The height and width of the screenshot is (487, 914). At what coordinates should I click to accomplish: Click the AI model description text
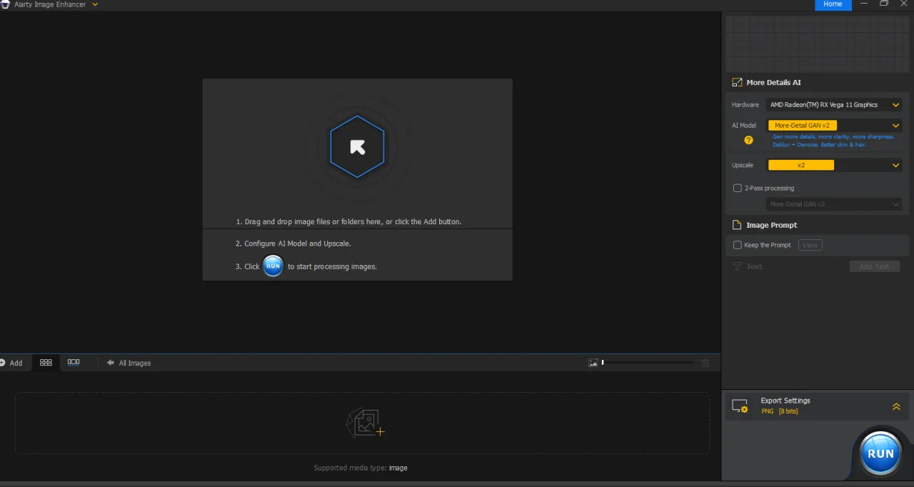click(x=833, y=141)
